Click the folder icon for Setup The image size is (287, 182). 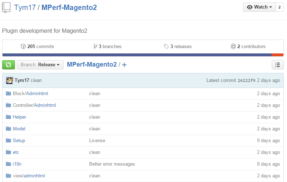[9, 140]
